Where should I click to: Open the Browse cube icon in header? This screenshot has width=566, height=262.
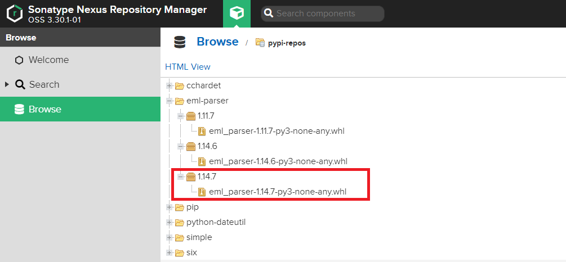(x=237, y=13)
